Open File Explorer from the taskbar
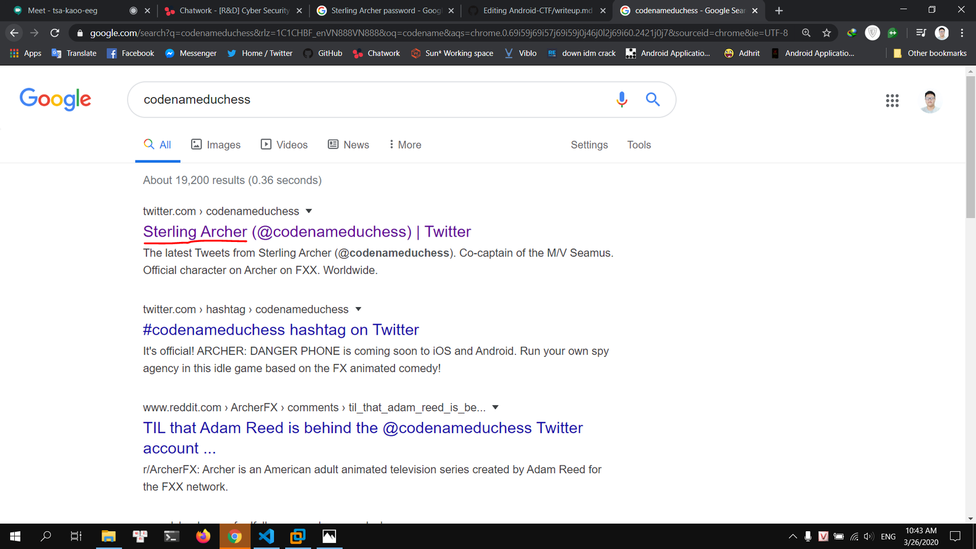This screenshot has width=976, height=549. [x=108, y=536]
